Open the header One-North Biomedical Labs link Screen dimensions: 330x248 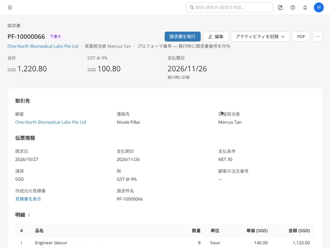[43, 46]
